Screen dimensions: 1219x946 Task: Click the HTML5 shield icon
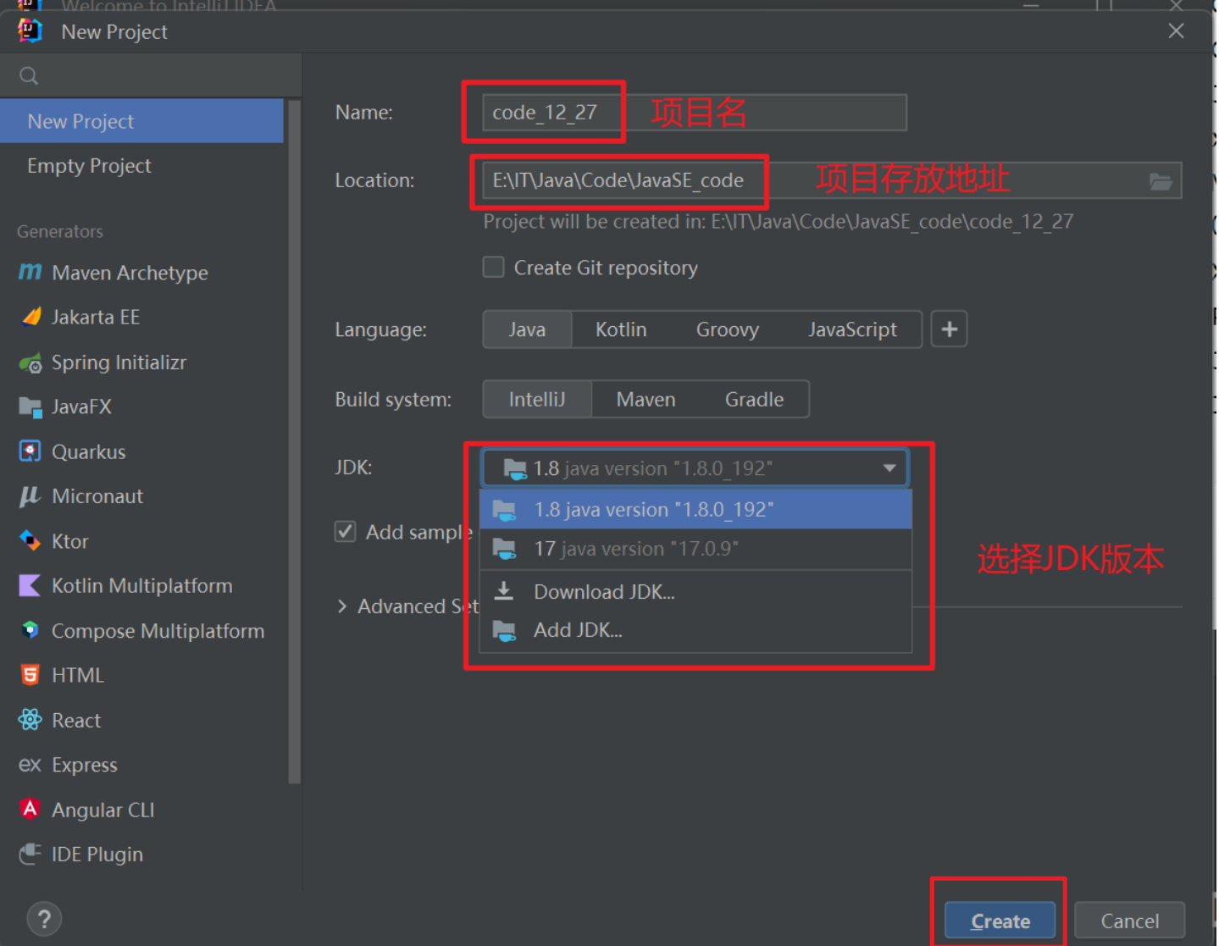[x=30, y=675]
